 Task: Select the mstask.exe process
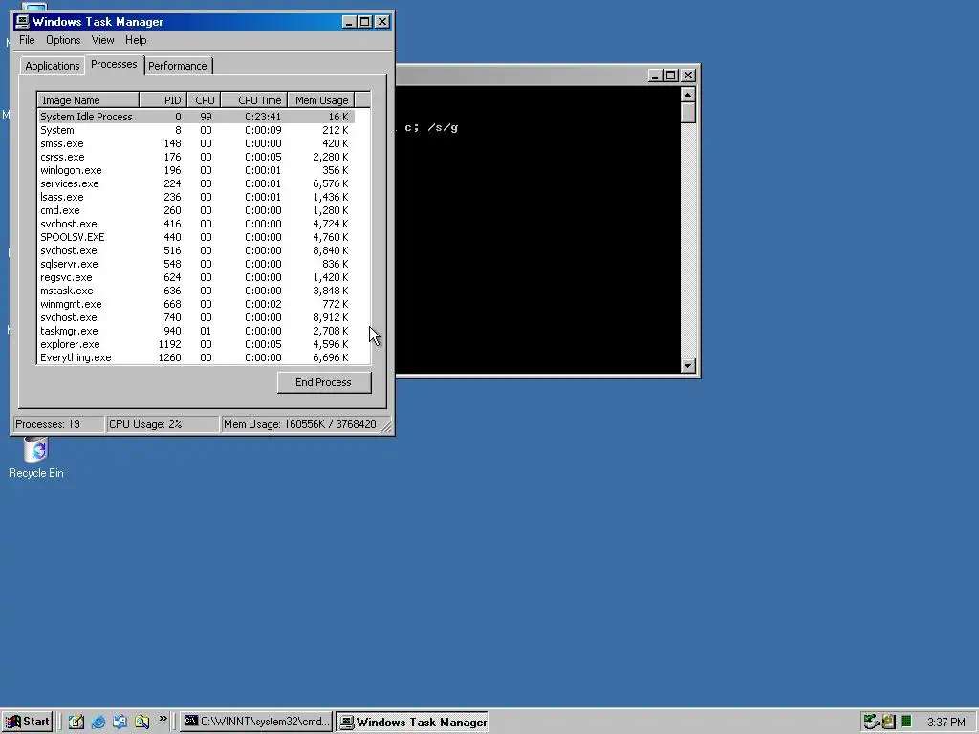tap(195, 291)
